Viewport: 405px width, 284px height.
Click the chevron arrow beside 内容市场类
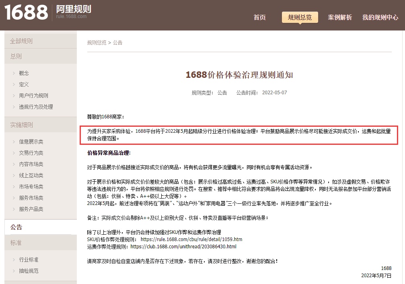point(14,164)
